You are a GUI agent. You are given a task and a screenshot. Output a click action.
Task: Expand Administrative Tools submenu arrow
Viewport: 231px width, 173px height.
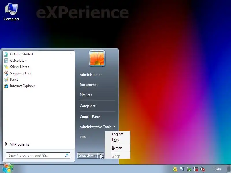pyautogui.click(x=114, y=127)
